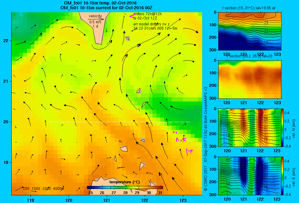Pick the green 28 section of temperature colorbar

coord(125,187)
